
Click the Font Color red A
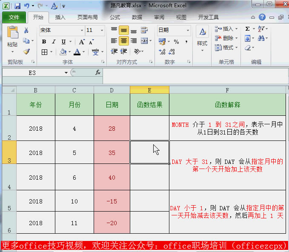(x=77, y=52)
